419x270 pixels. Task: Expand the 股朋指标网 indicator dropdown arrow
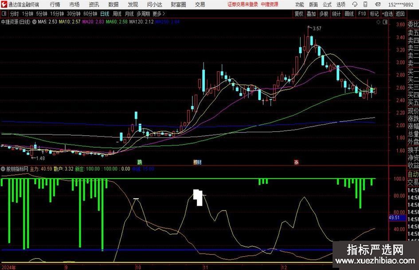[3, 169]
